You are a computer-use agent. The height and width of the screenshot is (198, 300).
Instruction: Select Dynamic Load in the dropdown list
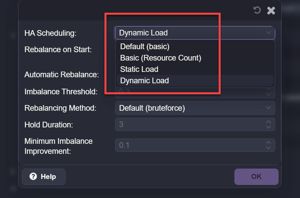pyautogui.click(x=145, y=81)
